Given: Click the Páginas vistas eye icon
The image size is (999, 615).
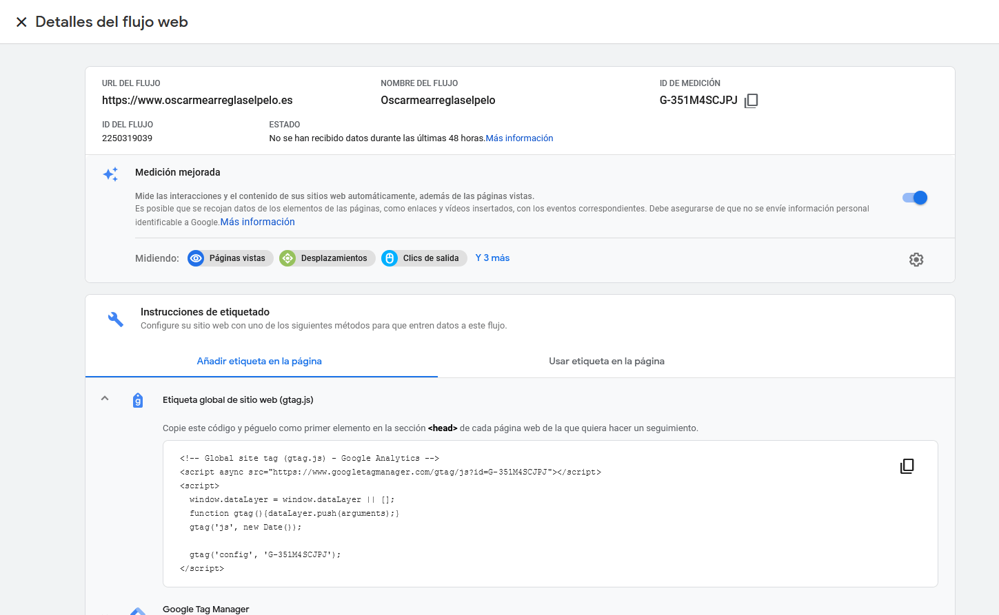Looking at the screenshot, I should click(196, 258).
